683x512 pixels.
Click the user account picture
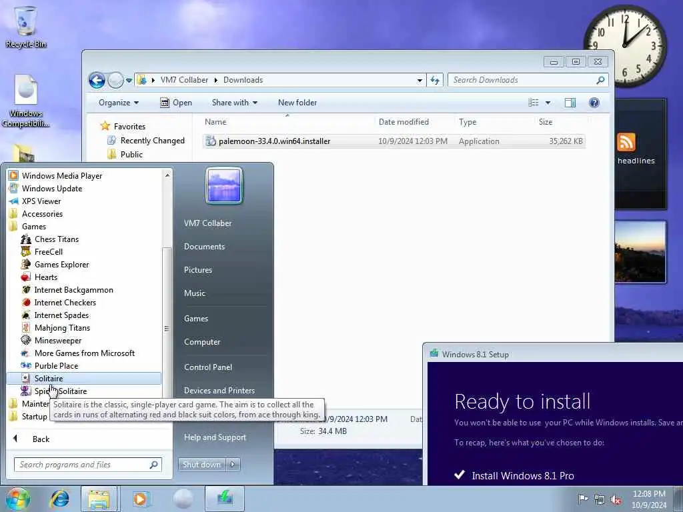(x=224, y=186)
